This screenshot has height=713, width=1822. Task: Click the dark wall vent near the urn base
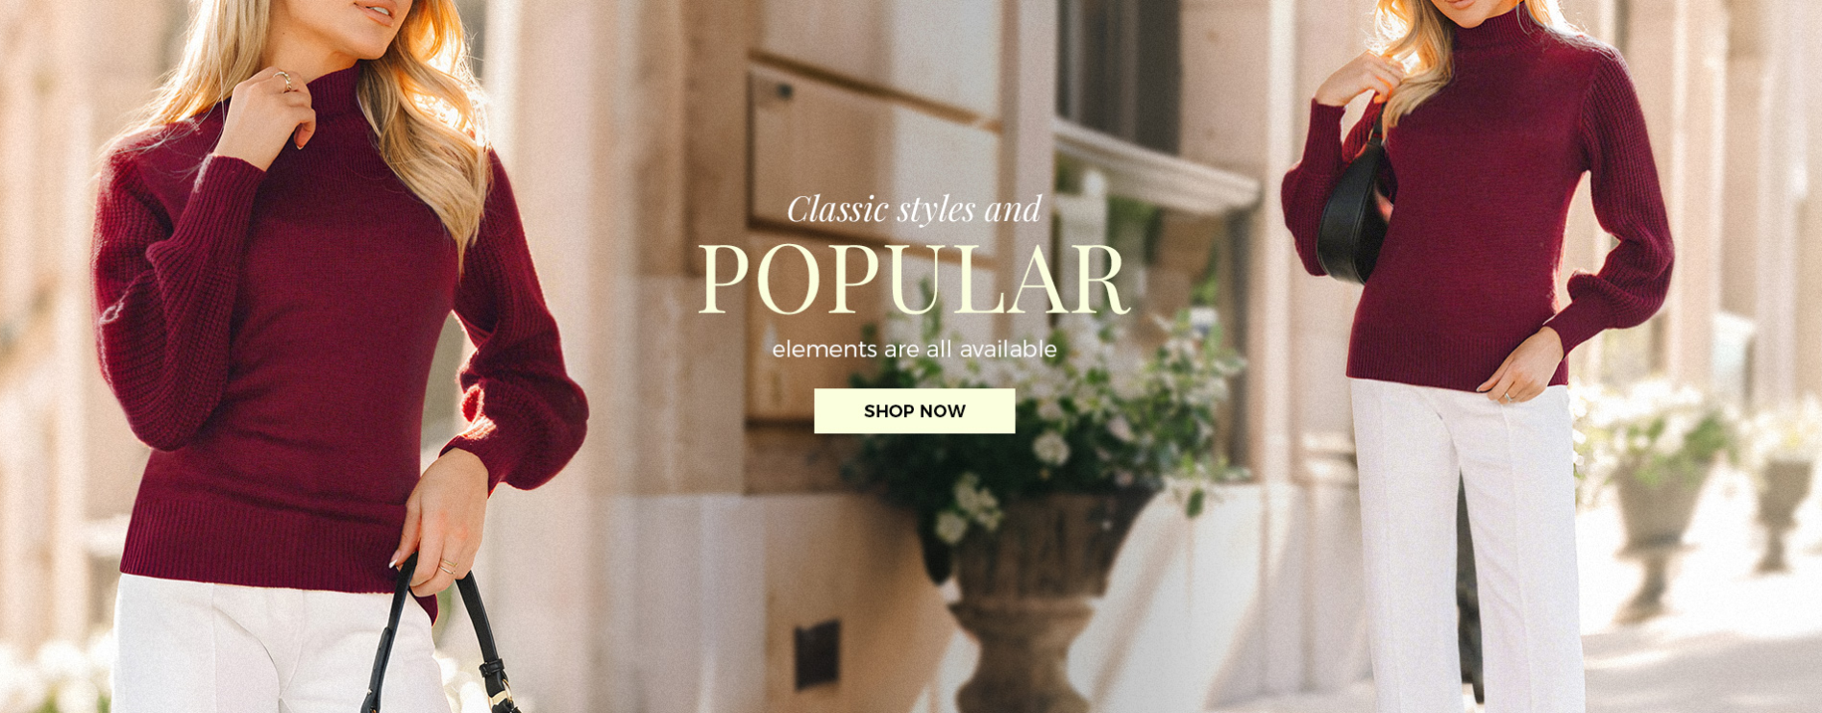pos(817,653)
